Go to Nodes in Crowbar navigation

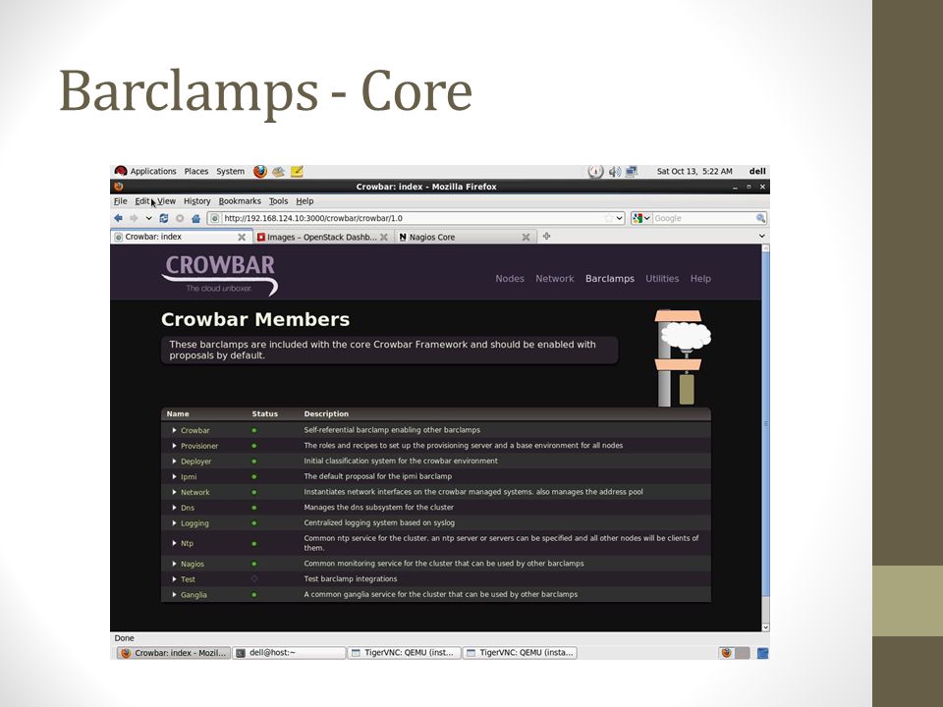coord(510,279)
